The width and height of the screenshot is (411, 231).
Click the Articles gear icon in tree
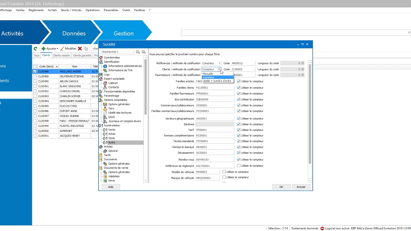[101, 147]
